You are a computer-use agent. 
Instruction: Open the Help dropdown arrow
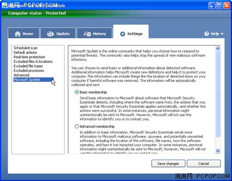point(222,34)
